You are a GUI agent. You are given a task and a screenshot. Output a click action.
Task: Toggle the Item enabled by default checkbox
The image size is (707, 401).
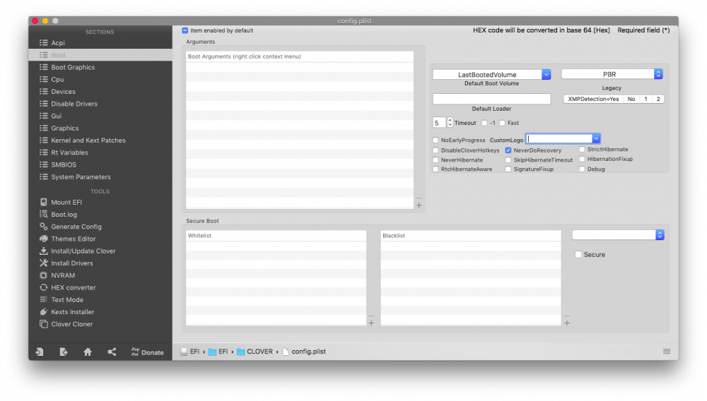pyautogui.click(x=185, y=30)
